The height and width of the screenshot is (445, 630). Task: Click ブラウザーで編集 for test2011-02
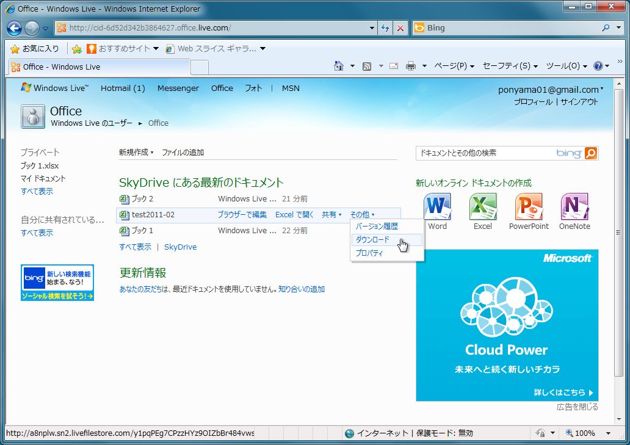point(242,214)
